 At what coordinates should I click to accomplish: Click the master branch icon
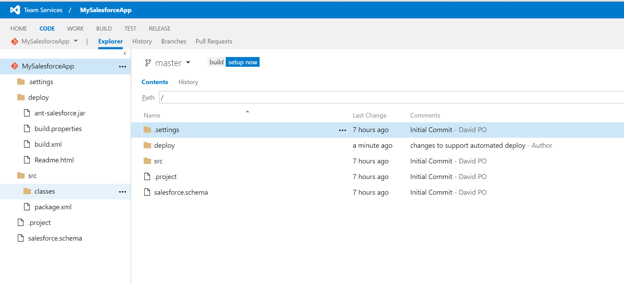pos(148,63)
